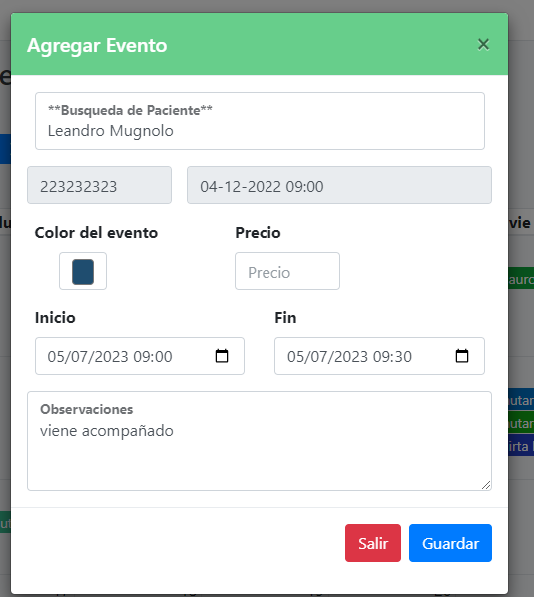Click inside the Observaciones text area
The width and height of the screenshot is (534, 597).
click(260, 441)
